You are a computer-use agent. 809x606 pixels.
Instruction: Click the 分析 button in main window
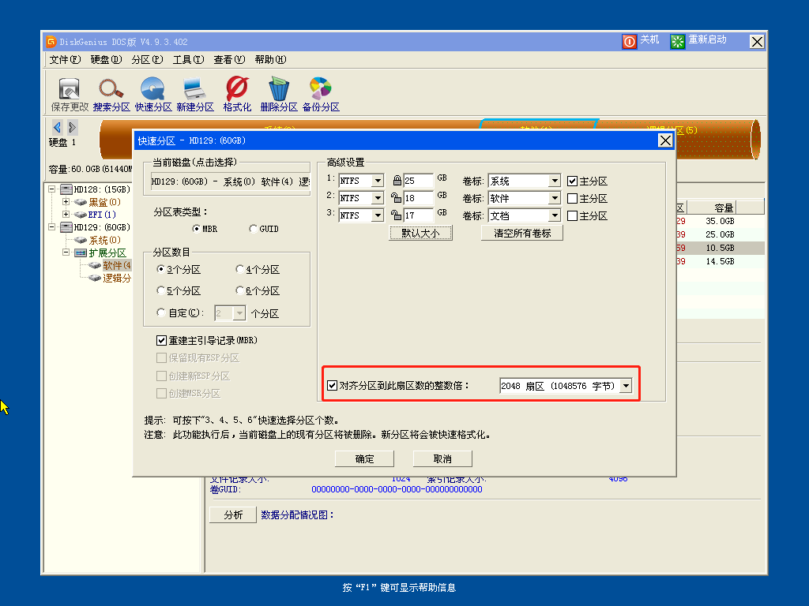pos(233,514)
